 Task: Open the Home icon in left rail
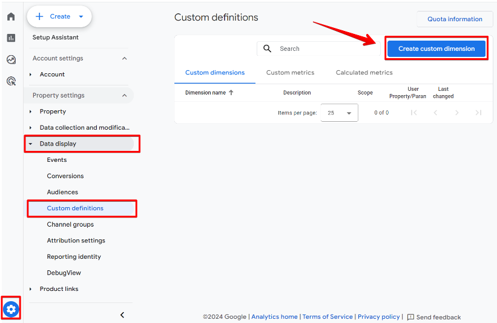click(x=11, y=16)
